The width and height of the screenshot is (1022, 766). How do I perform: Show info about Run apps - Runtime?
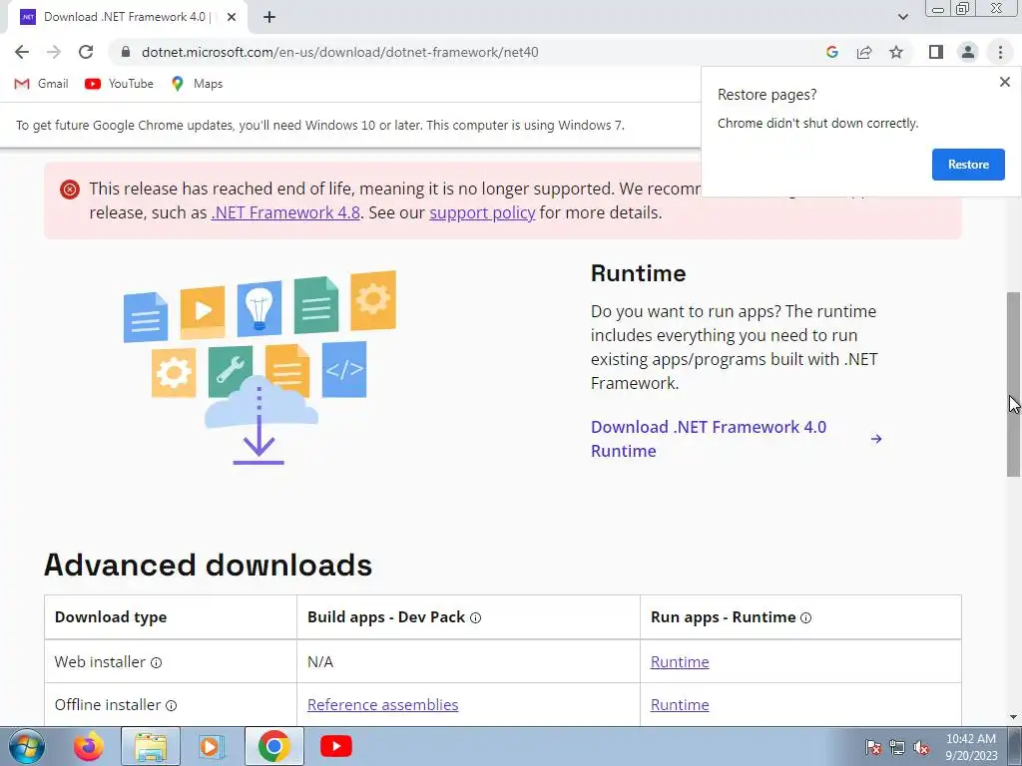(805, 618)
